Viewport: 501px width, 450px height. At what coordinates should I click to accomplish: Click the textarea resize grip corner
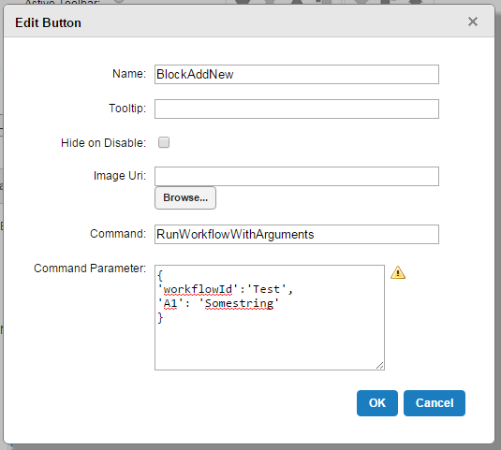(x=379, y=366)
